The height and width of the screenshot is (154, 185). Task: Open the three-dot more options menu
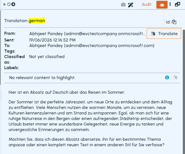point(170,4)
